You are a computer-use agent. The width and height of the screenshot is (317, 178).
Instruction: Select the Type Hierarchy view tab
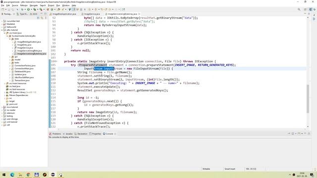22,14
